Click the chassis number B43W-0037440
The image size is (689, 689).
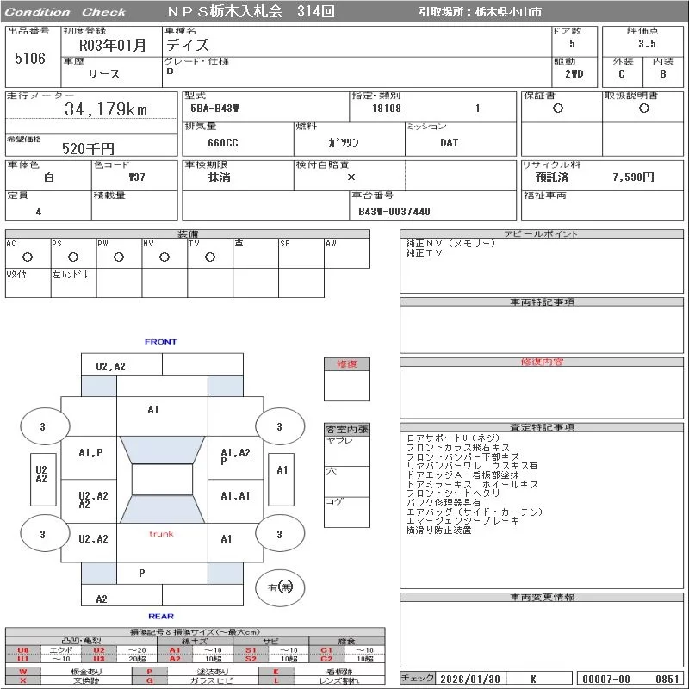394,211
